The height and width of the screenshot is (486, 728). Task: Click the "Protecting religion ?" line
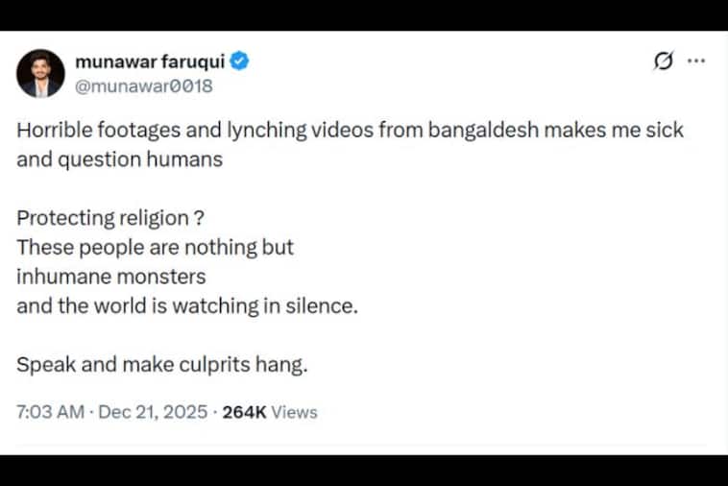tap(109, 218)
